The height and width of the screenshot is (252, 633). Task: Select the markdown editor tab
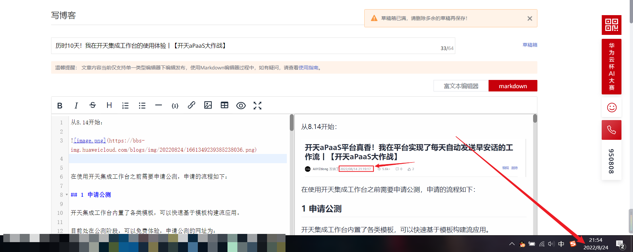point(513,86)
